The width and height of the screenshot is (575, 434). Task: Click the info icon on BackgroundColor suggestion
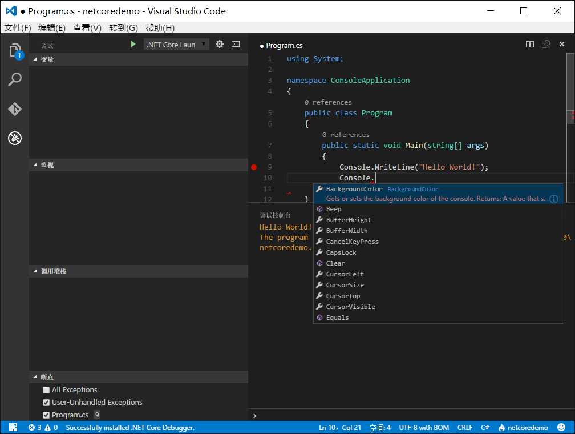554,199
